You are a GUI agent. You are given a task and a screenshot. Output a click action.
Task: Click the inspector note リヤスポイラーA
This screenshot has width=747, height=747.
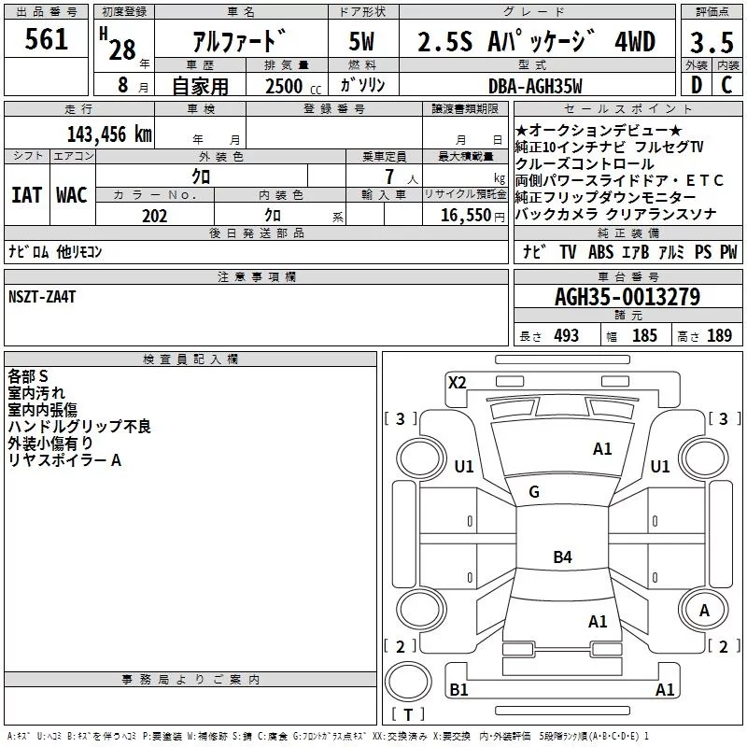64,459
